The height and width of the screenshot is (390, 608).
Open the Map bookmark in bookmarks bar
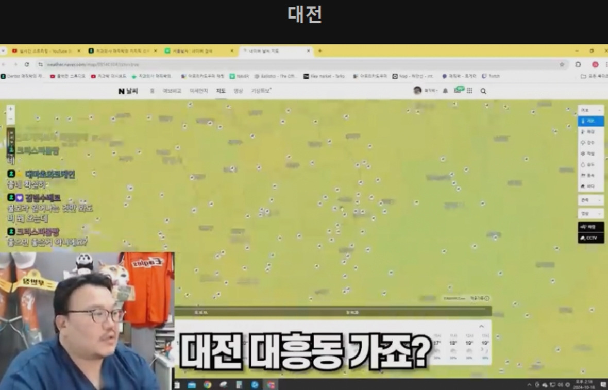(x=413, y=76)
